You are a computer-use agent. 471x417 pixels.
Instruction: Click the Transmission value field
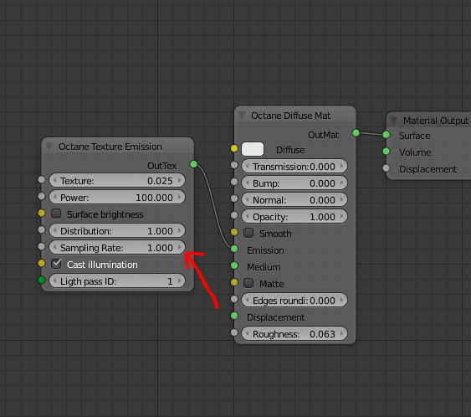(294, 166)
